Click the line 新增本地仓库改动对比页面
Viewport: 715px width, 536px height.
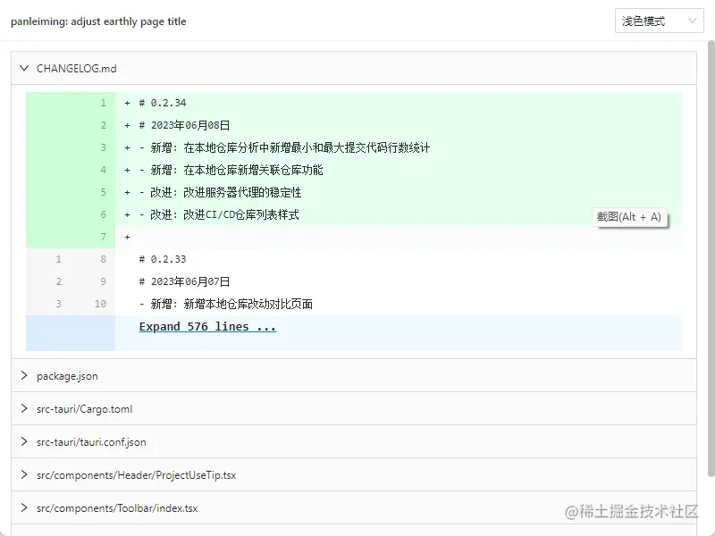tap(354, 304)
